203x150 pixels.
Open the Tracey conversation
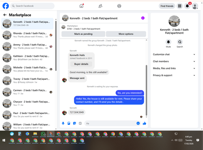pos(27,81)
